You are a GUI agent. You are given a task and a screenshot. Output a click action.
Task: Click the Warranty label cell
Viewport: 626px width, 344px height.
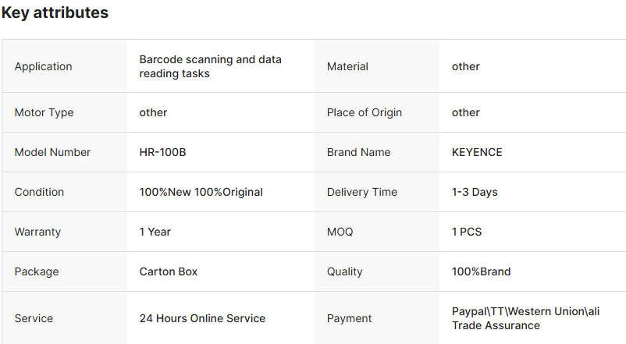point(37,232)
